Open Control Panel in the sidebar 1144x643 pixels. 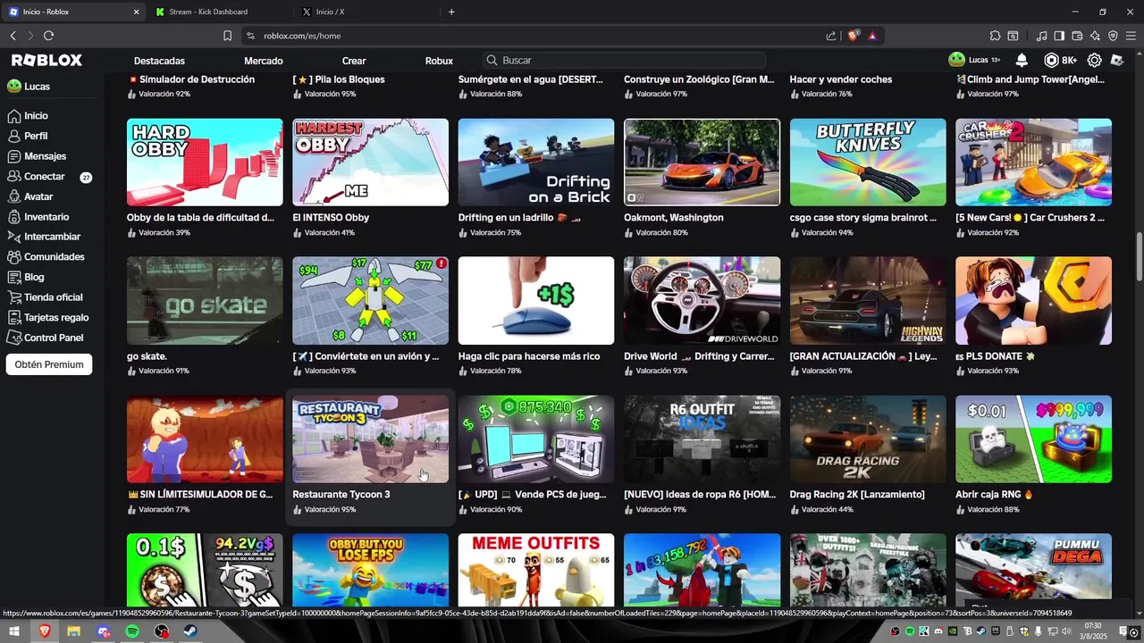pyautogui.click(x=45, y=338)
